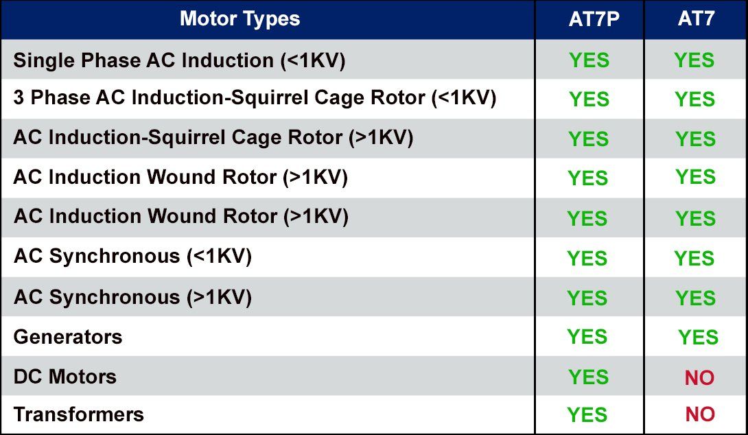
Task: Click the Transformers row label
Action: point(79,415)
